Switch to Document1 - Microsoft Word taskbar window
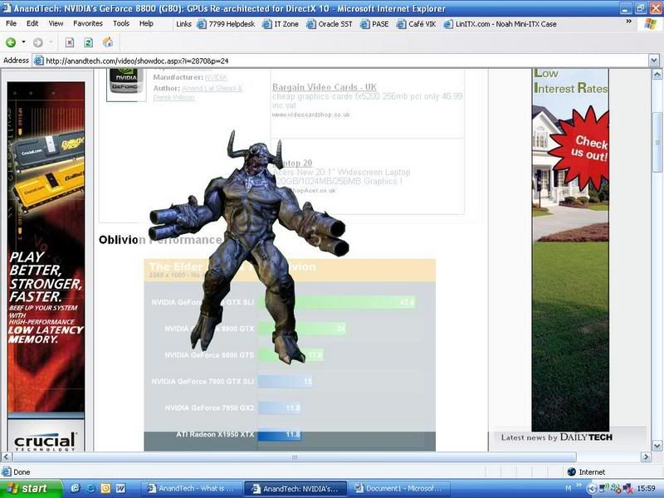This screenshot has width=664, height=498. coord(400,489)
